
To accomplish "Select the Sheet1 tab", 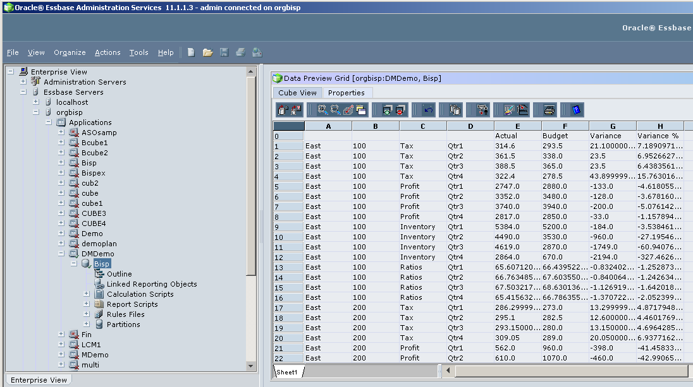I will [x=288, y=372].
